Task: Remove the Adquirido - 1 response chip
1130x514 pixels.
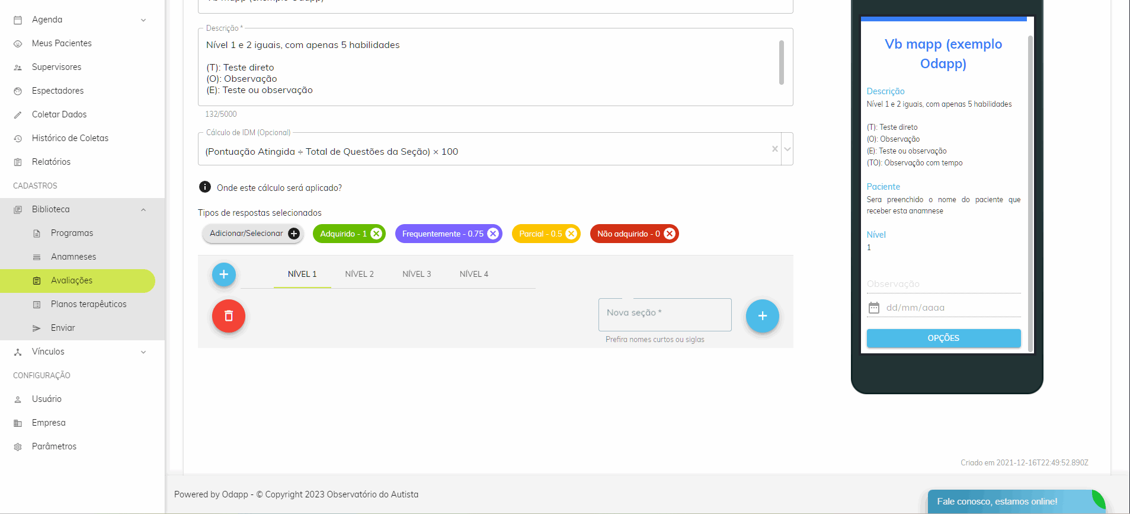Action: click(x=376, y=234)
